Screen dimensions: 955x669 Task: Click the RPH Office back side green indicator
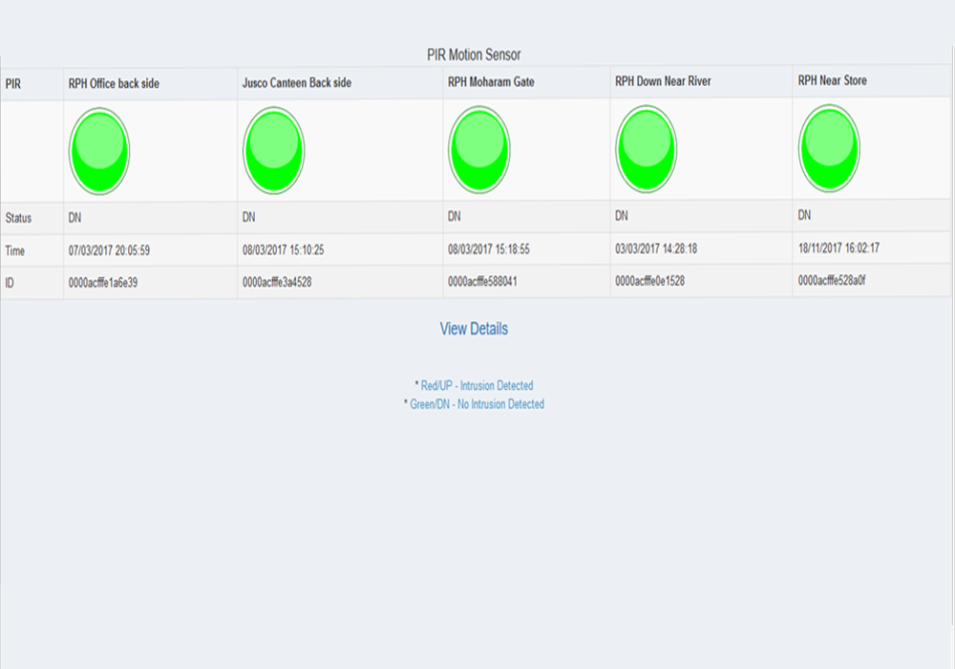tap(99, 151)
